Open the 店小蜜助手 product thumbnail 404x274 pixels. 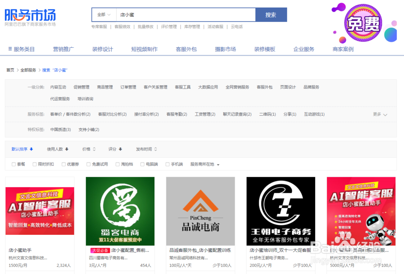[40, 211]
